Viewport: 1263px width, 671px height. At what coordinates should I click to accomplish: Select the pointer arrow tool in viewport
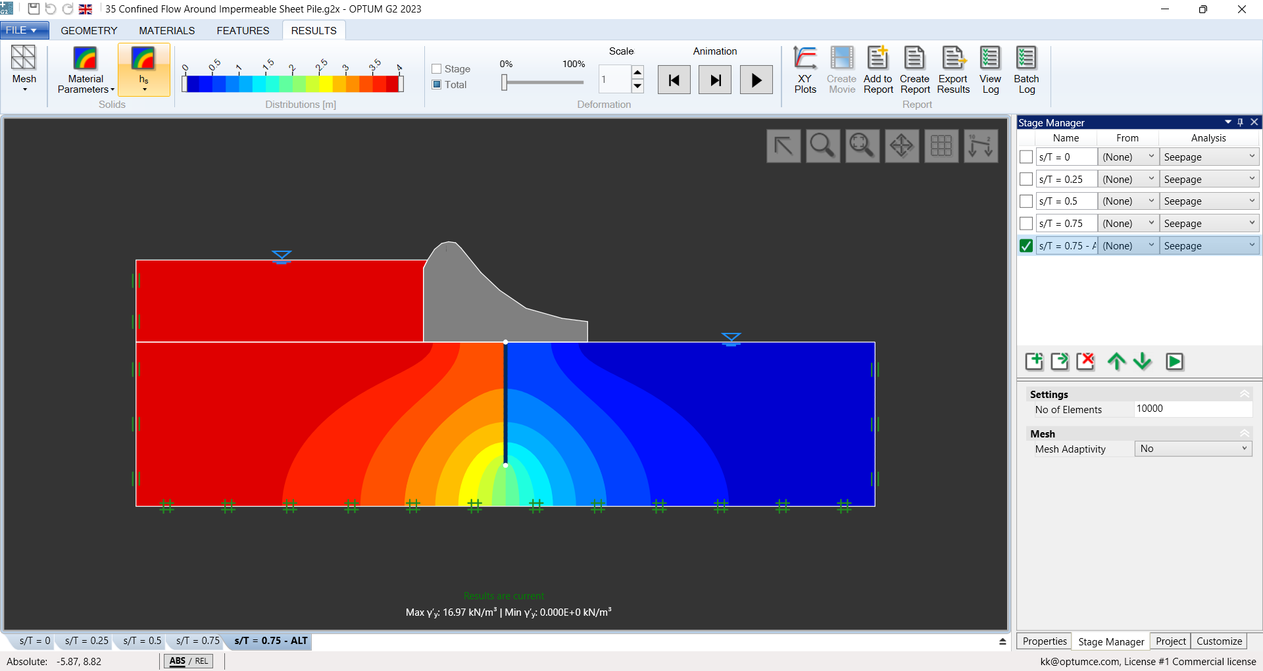coord(783,145)
